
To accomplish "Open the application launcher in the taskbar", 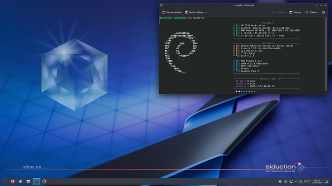I will click(5, 181).
